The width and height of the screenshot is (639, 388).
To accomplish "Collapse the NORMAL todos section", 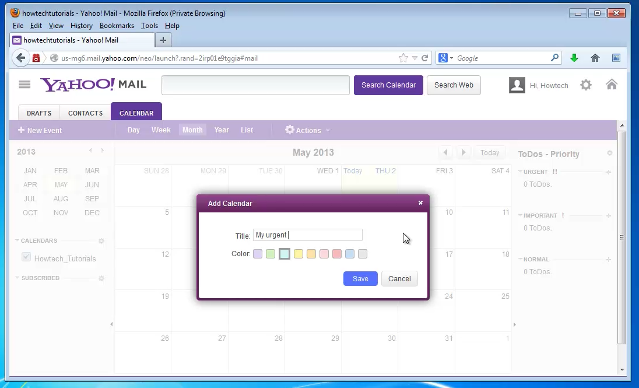I will pos(520,259).
